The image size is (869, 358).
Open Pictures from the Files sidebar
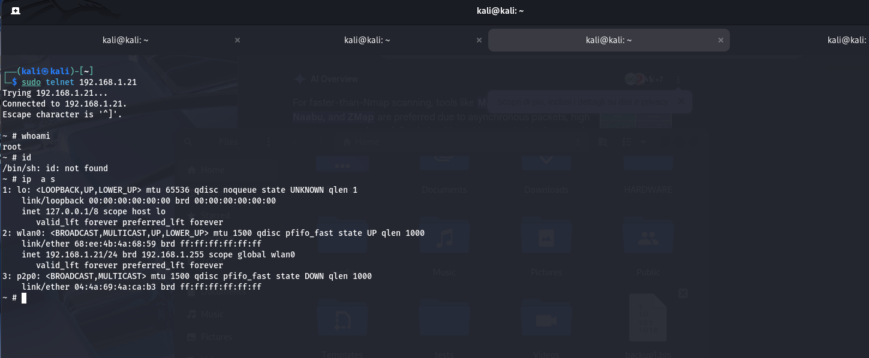tap(215, 336)
